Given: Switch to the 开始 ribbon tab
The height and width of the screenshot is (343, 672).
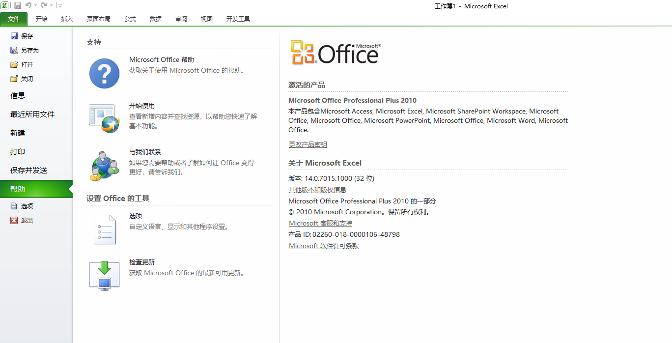Looking at the screenshot, I should point(42,19).
